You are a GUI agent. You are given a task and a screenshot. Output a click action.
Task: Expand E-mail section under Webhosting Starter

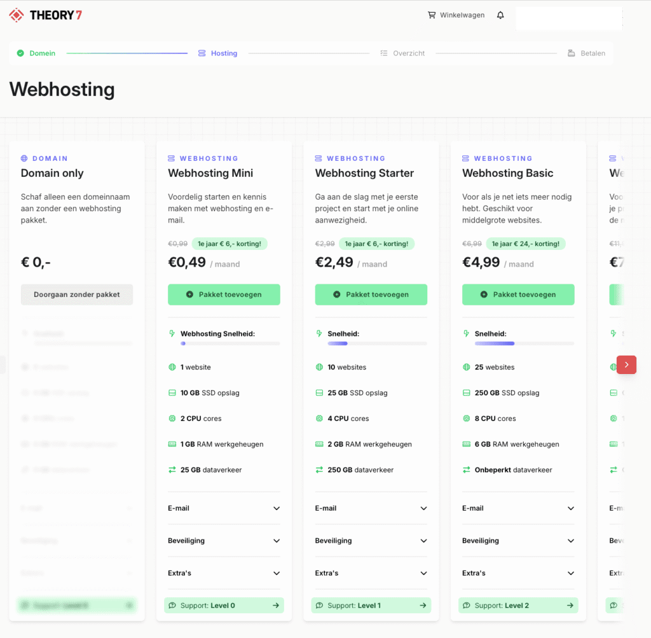(371, 508)
